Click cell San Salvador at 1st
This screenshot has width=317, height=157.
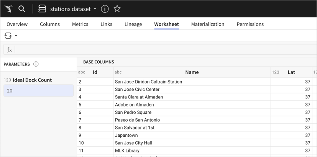192,128
